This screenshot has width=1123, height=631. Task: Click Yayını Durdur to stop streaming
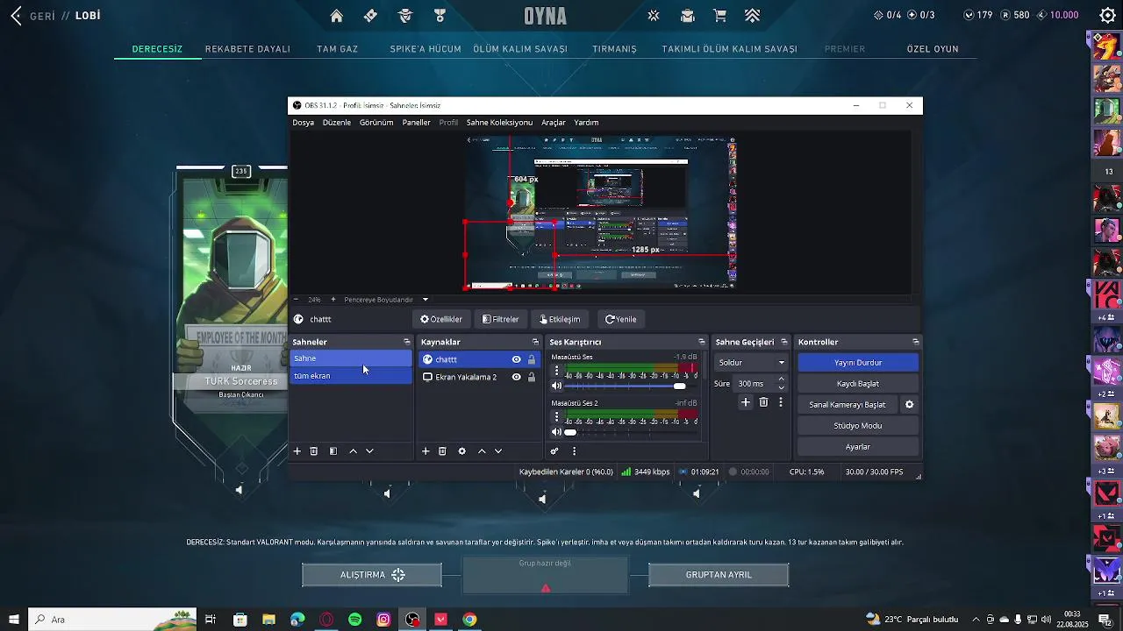pyautogui.click(x=858, y=363)
